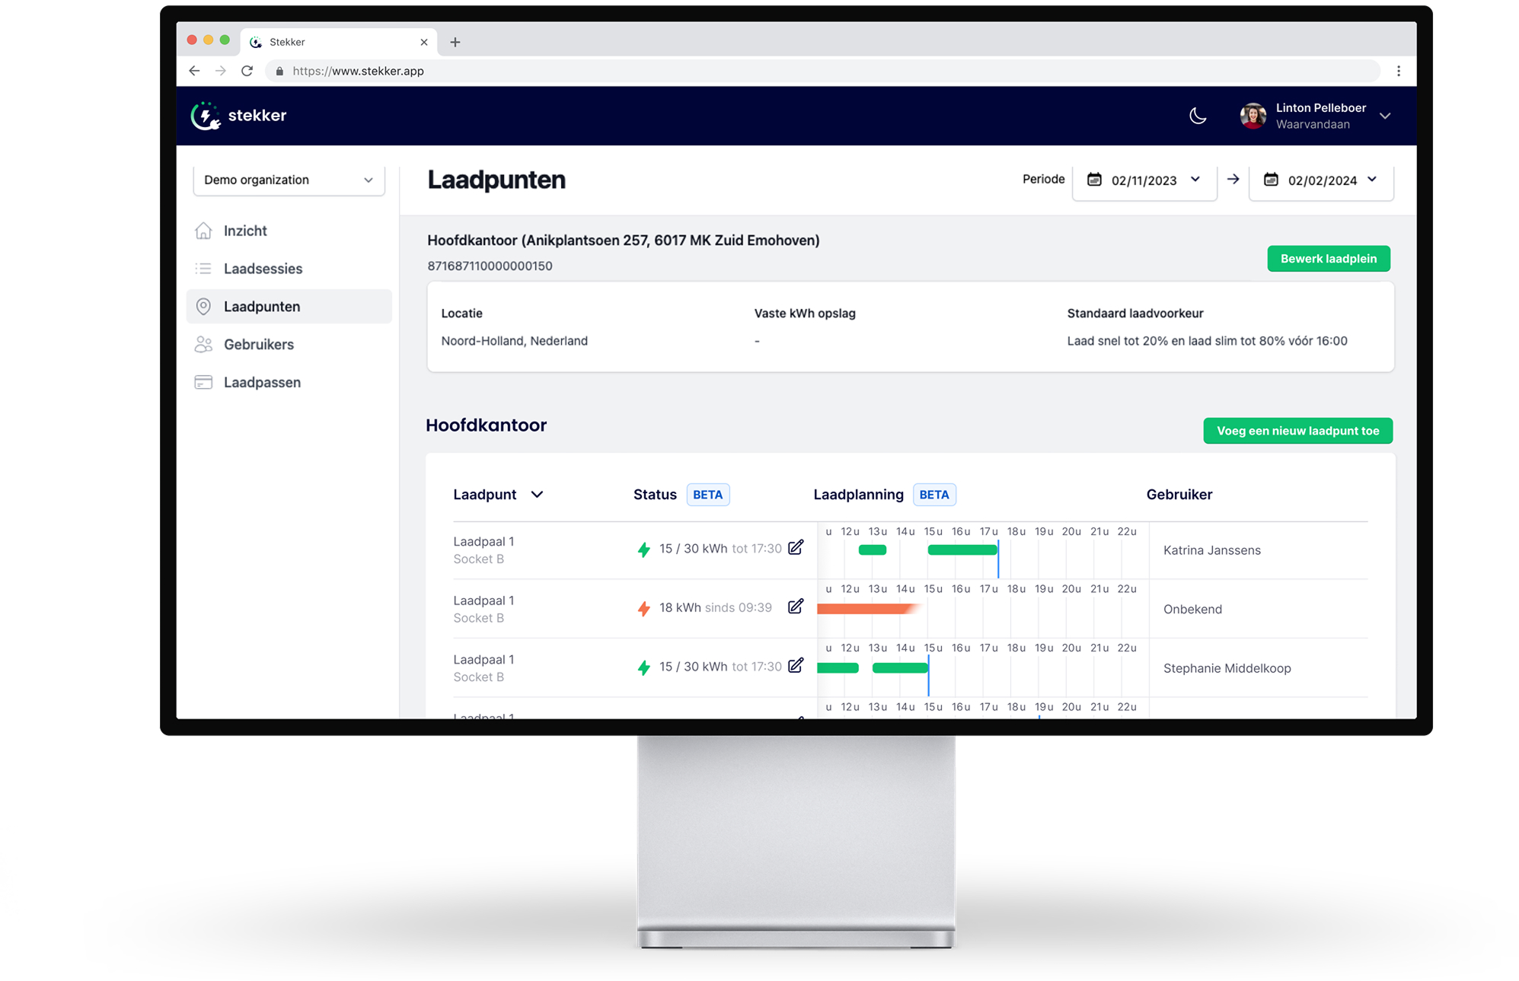
Task: Select Gebruikers from the sidebar
Action: 258,345
